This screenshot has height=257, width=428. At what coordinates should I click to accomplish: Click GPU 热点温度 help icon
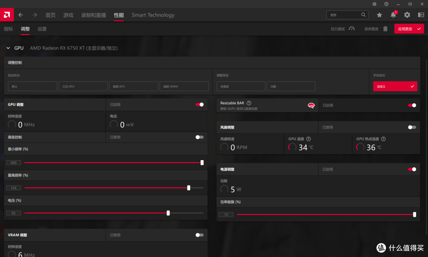(x=383, y=139)
